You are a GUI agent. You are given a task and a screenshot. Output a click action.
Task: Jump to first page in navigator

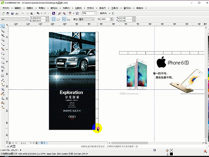[13, 143]
